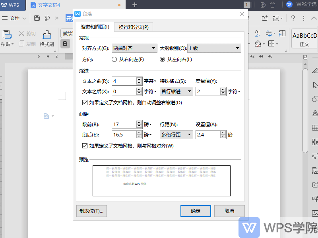Select the 从右向左 direction radio button

(x=115, y=59)
